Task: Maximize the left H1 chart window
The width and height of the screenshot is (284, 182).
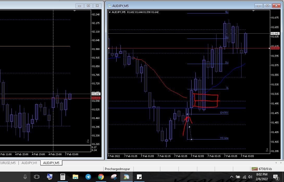Action: tap(89, 6)
